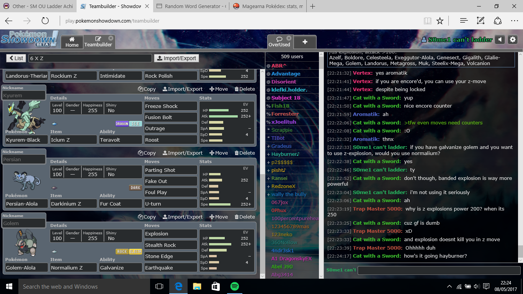Open the team Import/Export button

pos(176,58)
